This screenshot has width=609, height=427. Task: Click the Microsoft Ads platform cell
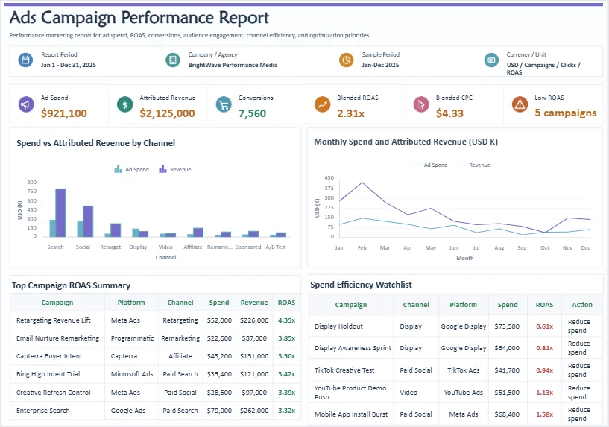[x=132, y=374]
